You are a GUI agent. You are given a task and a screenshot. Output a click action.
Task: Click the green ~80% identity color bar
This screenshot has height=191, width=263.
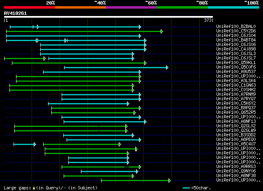click(182, 7)
